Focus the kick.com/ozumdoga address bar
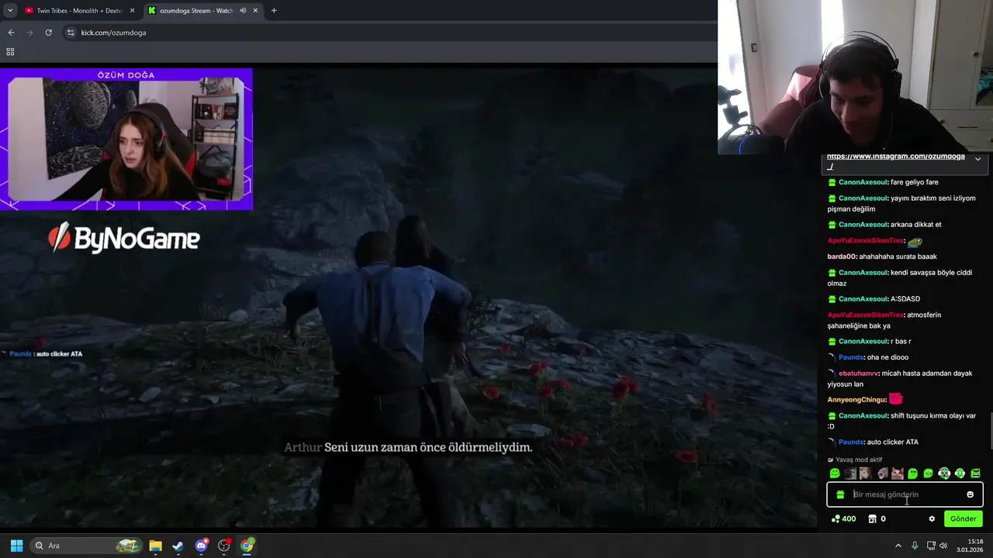This screenshot has width=993, height=558. click(388, 33)
